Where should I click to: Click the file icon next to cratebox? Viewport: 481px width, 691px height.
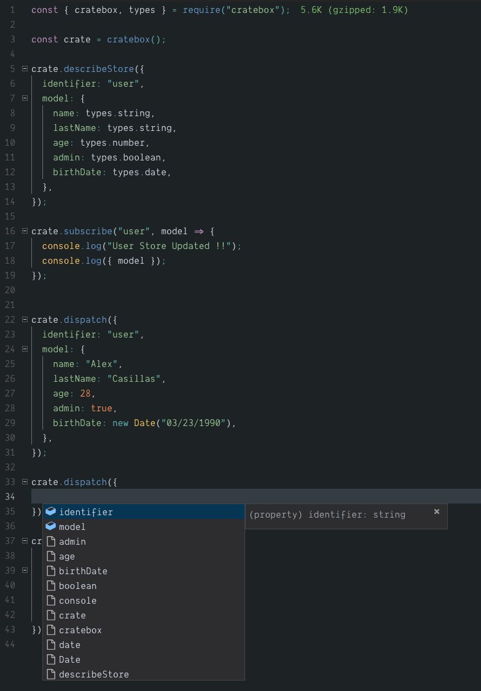pyautogui.click(x=51, y=630)
